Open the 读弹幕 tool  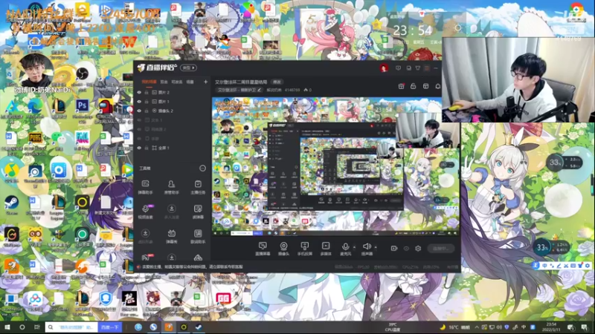[198, 212]
